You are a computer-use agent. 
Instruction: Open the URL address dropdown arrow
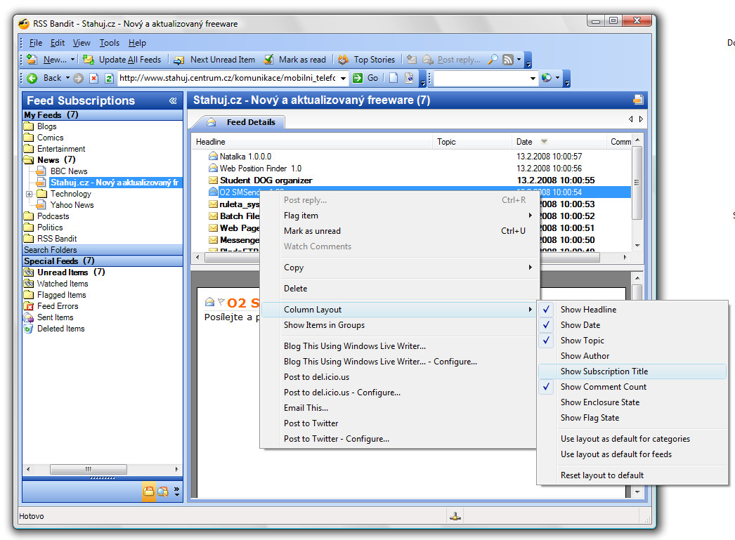(343, 78)
